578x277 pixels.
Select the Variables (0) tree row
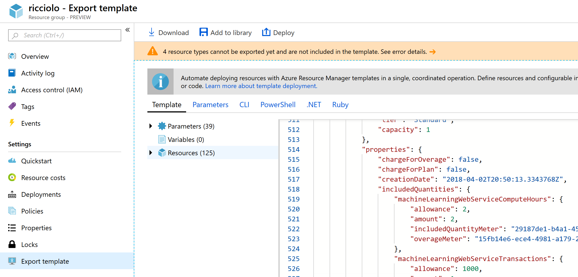pyautogui.click(x=213, y=139)
